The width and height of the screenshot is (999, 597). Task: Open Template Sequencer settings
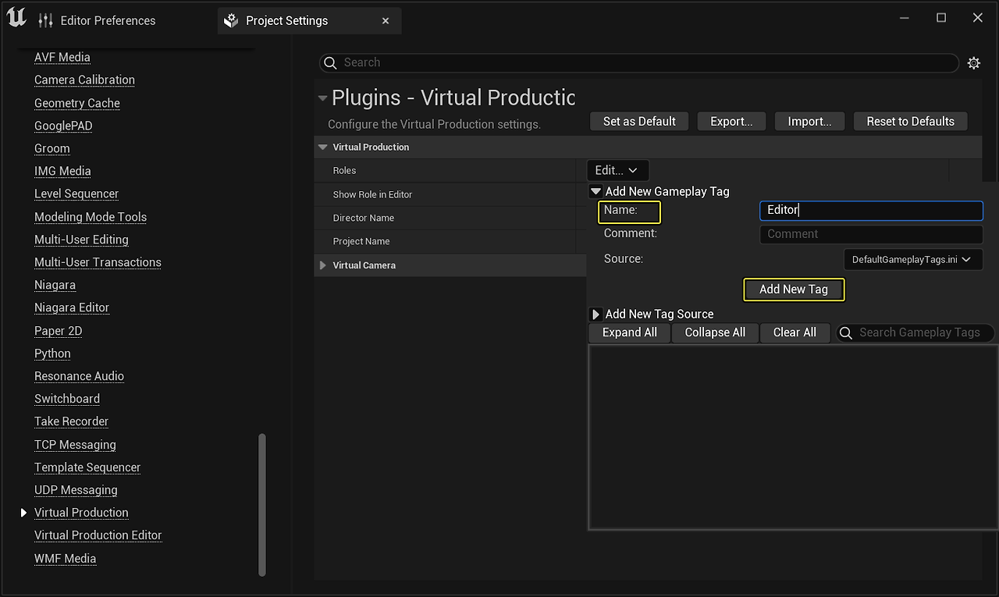(x=87, y=467)
